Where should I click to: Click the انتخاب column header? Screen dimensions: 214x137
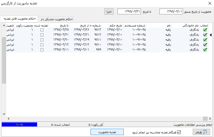[204, 25]
